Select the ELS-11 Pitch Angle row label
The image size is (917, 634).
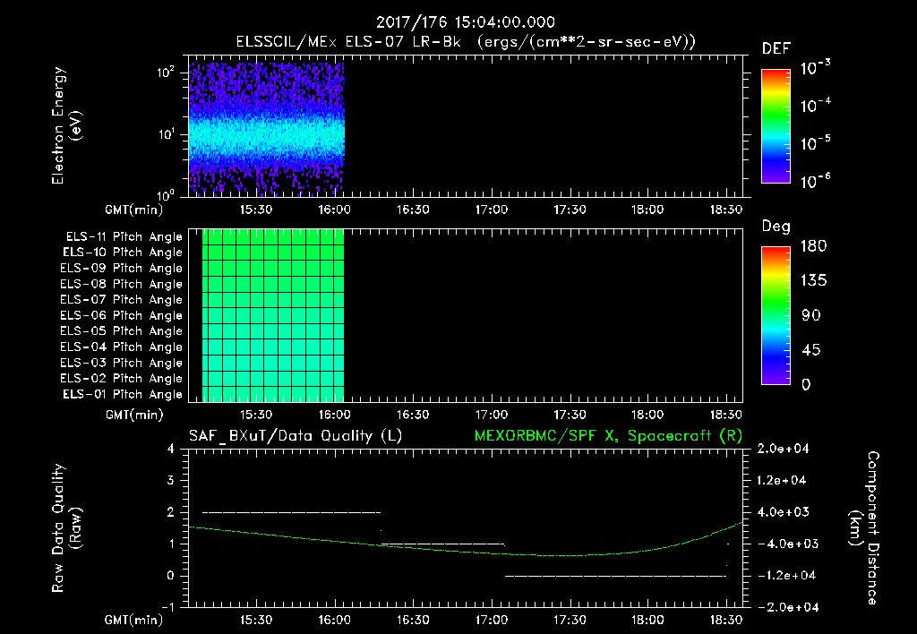click(x=124, y=237)
